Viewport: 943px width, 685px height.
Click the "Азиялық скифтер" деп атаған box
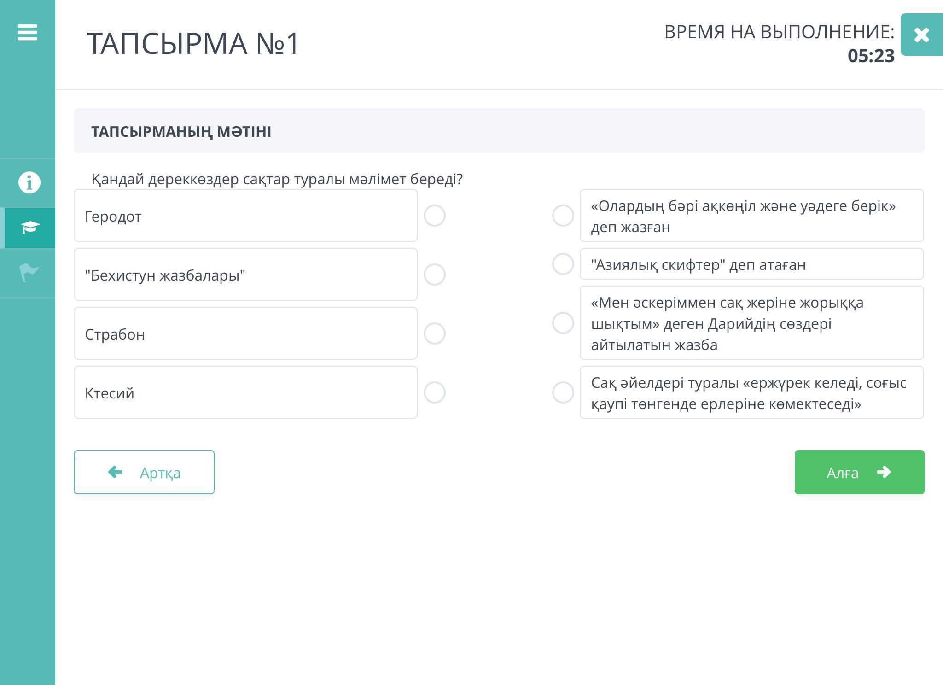point(751,264)
